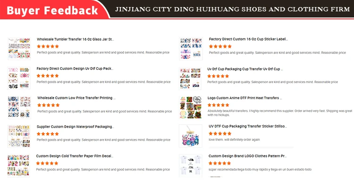Open the UV DTF Cup Packaging Transfer Sticker title
The height and width of the screenshot is (189, 354).
248,126
